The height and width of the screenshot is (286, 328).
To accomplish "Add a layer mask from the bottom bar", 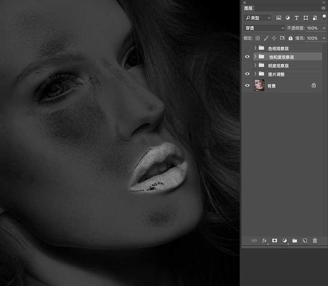I will [x=275, y=241].
